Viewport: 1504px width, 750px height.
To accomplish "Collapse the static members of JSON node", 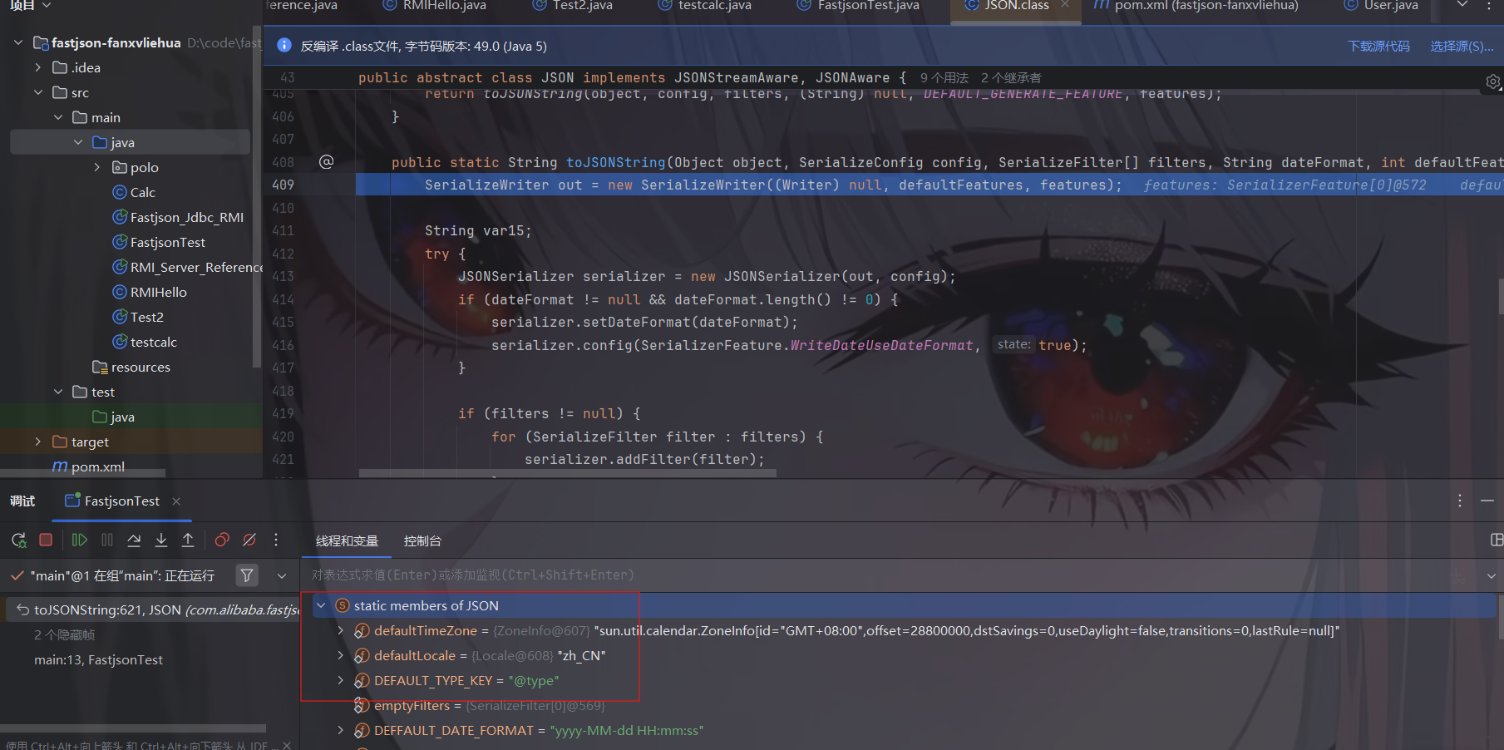I will pyautogui.click(x=321, y=605).
